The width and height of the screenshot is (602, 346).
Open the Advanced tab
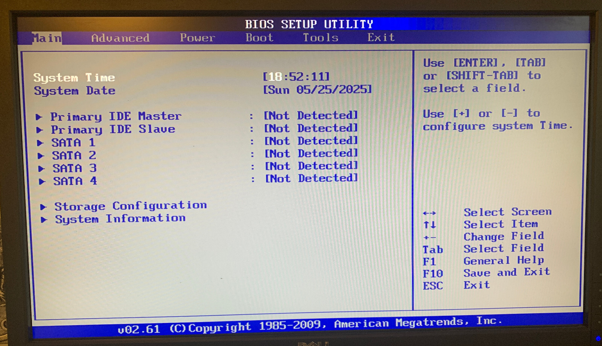[120, 38]
